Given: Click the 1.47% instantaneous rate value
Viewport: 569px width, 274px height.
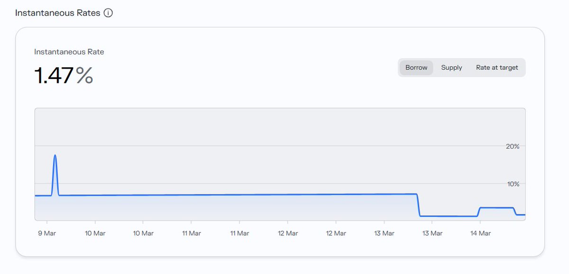Looking at the screenshot, I should pyautogui.click(x=64, y=76).
